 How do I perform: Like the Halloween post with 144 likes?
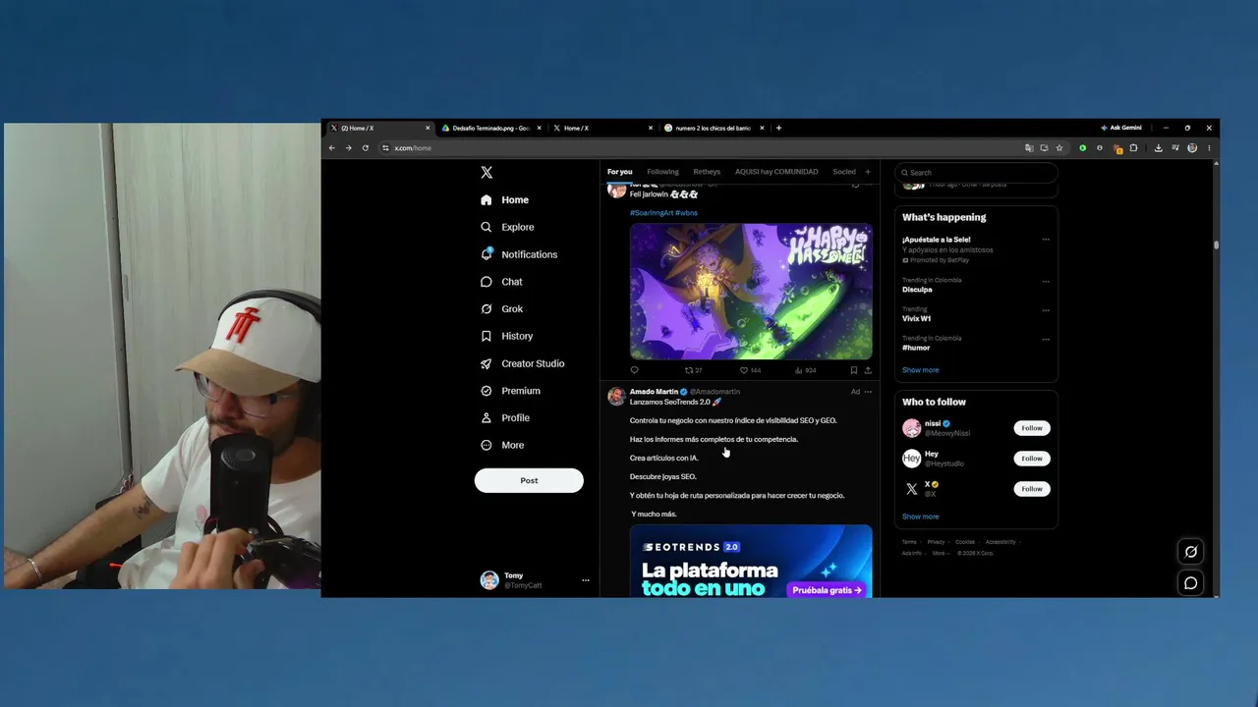point(750,370)
